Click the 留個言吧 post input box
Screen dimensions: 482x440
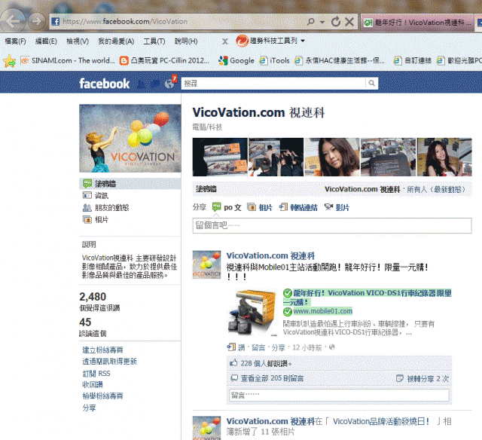pos(332,225)
